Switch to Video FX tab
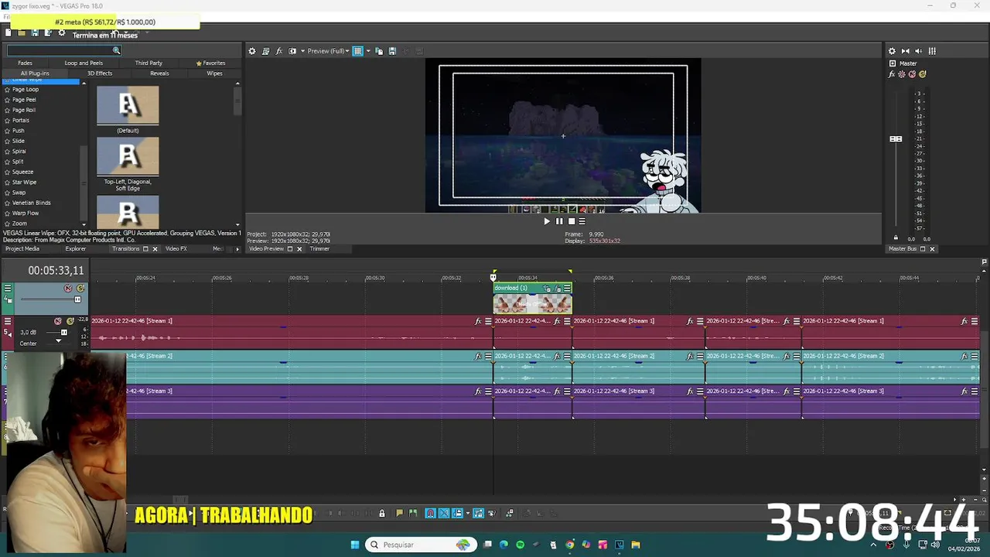Image resolution: width=990 pixels, height=557 pixels. 176,249
